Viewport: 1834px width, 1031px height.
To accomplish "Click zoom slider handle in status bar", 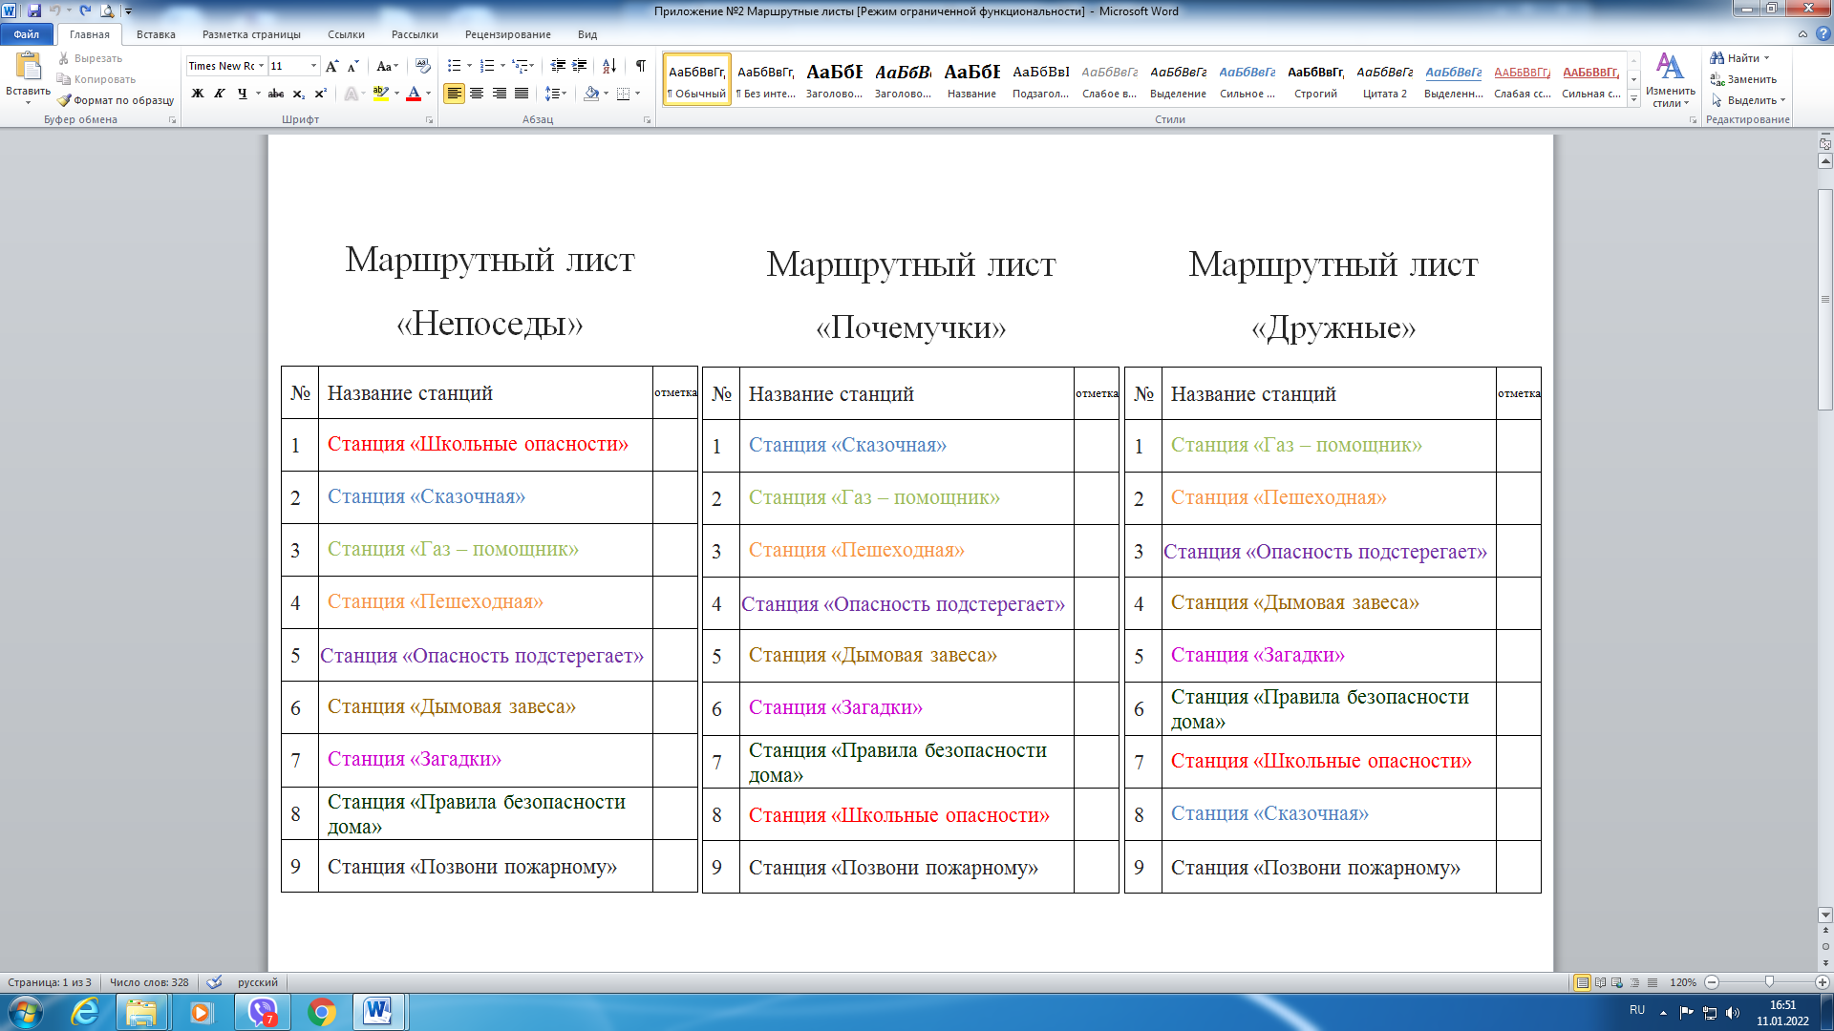I will (x=1769, y=982).
